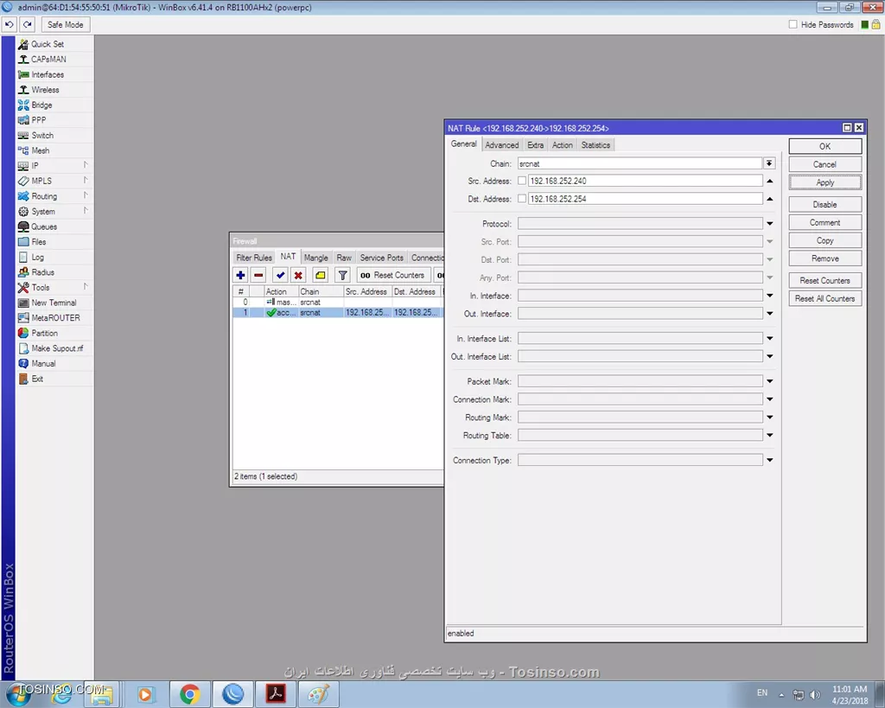Viewport: 885px width, 708px height.
Task: Click Dst. Address input field
Action: [x=645, y=200]
